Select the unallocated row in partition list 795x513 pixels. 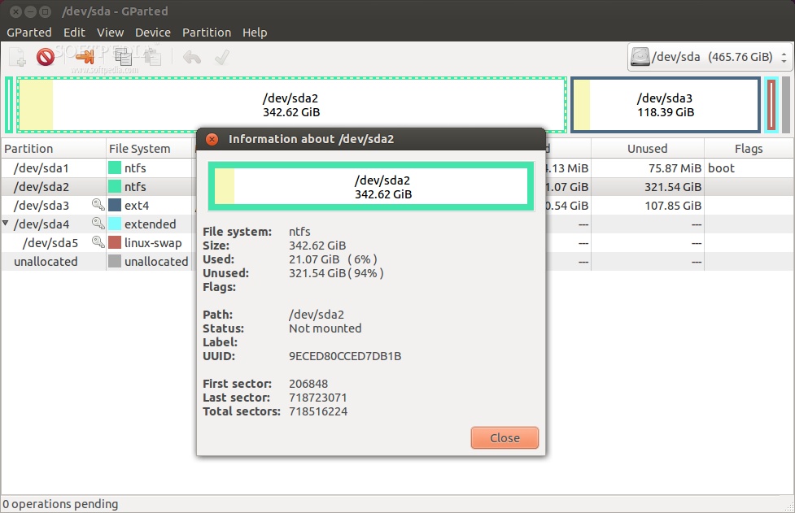[46, 262]
